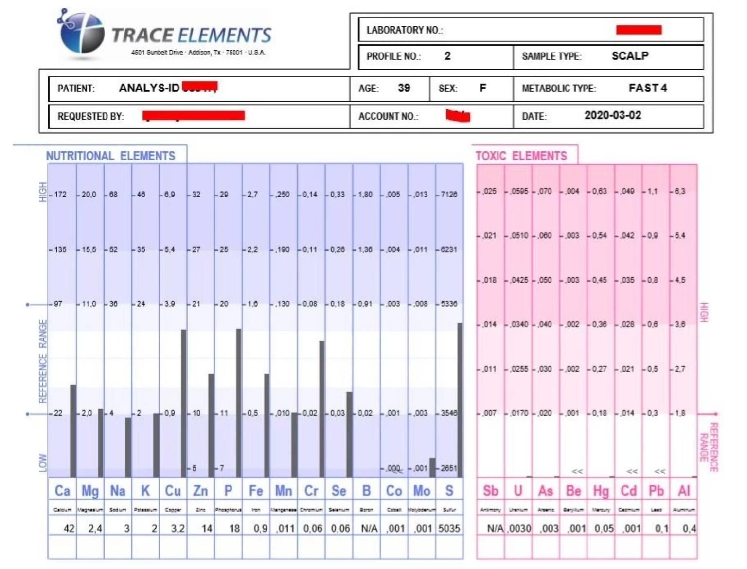Viewport: 747px width, 569px height.
Task: Click the calcium high marker 172
Action: coord(60,194)
